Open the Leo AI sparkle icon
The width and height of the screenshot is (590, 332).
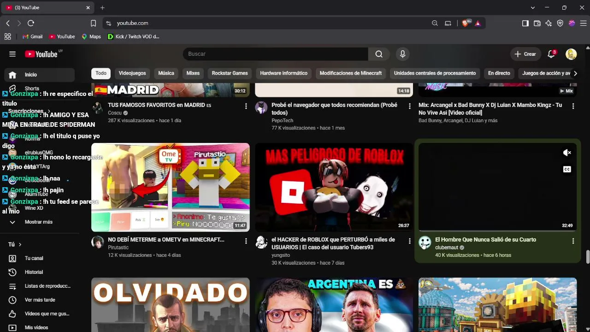point(549,23)
